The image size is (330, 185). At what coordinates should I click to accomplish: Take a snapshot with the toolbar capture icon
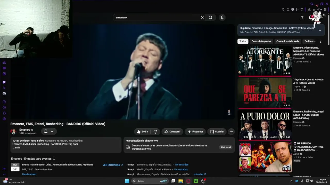288,10
